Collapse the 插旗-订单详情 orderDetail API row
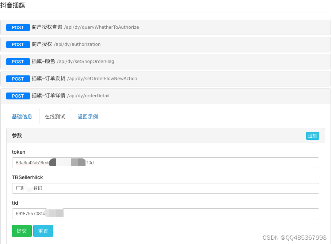The width and height of the screenshot is (332, 244). point(165,96)
